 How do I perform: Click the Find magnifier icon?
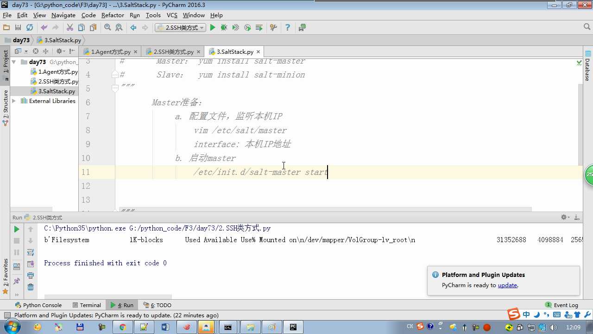[x=107, y=28]
